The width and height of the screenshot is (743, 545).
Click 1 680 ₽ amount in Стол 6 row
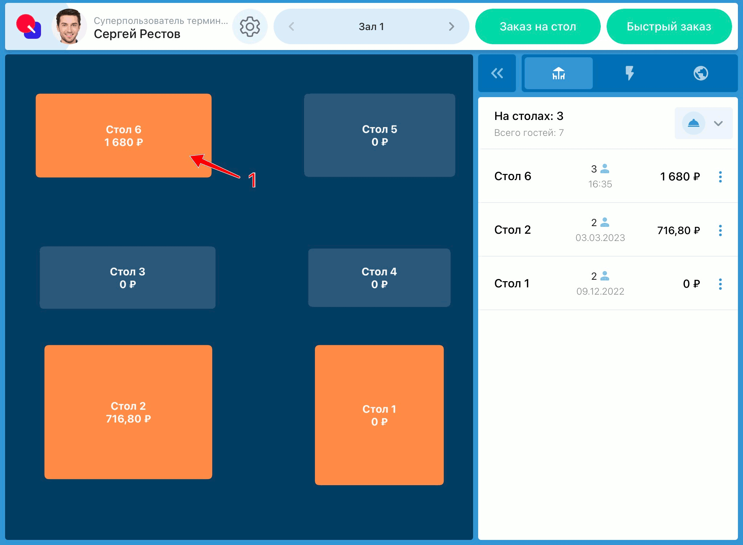(x=680, y=176)
